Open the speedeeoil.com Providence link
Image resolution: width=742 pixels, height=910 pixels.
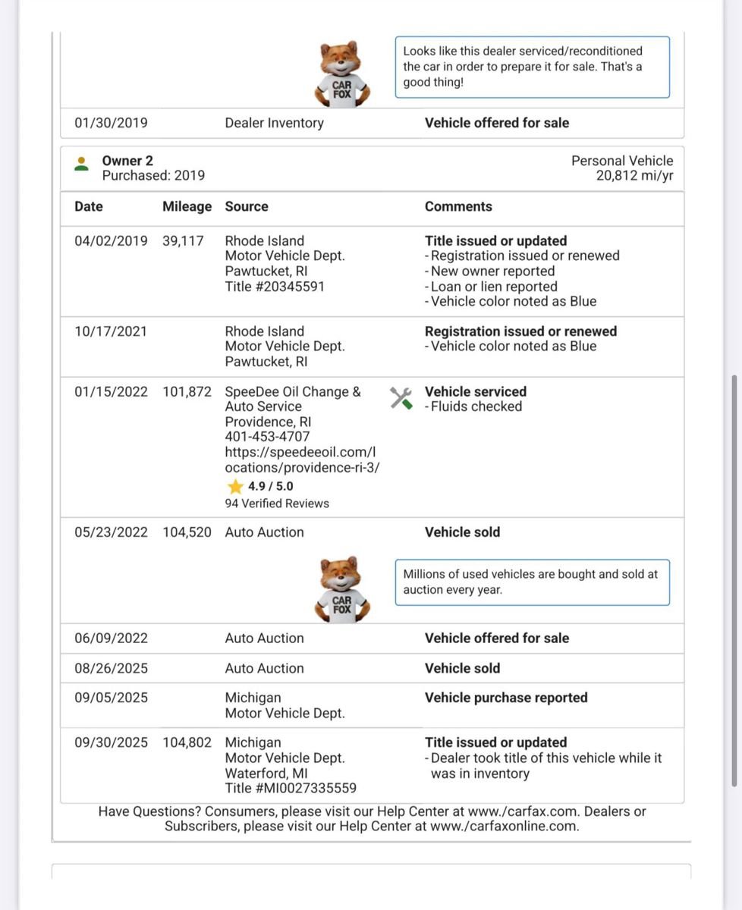click(x=302, y=460)
